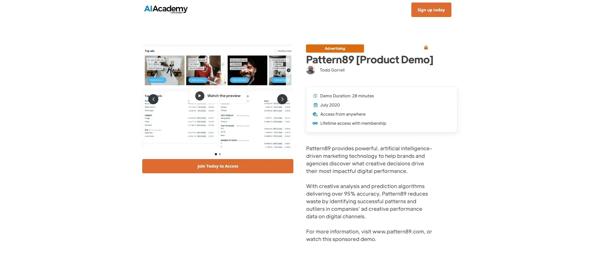Viewport: 599px width, 263px height.
Task: Select the second carousel indicator dot
Action: [x=220, y=154]
